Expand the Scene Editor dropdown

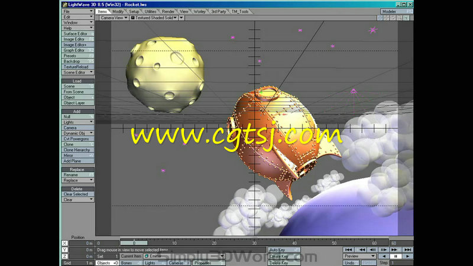pyautogui.click(x=78, y=72)
